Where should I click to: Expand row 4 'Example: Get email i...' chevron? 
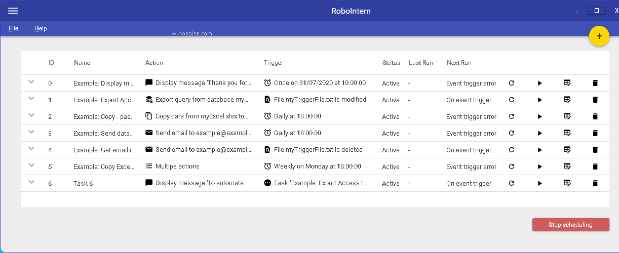31,148
